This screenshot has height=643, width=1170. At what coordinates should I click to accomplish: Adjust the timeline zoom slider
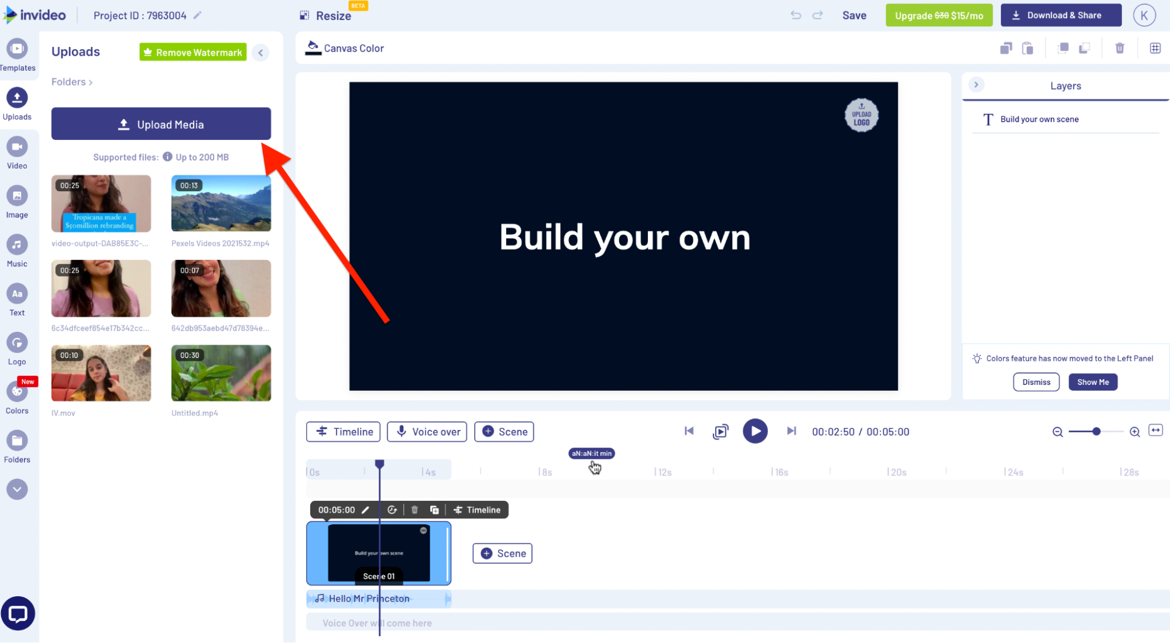pyautogui.click(x=1096, y=431)
